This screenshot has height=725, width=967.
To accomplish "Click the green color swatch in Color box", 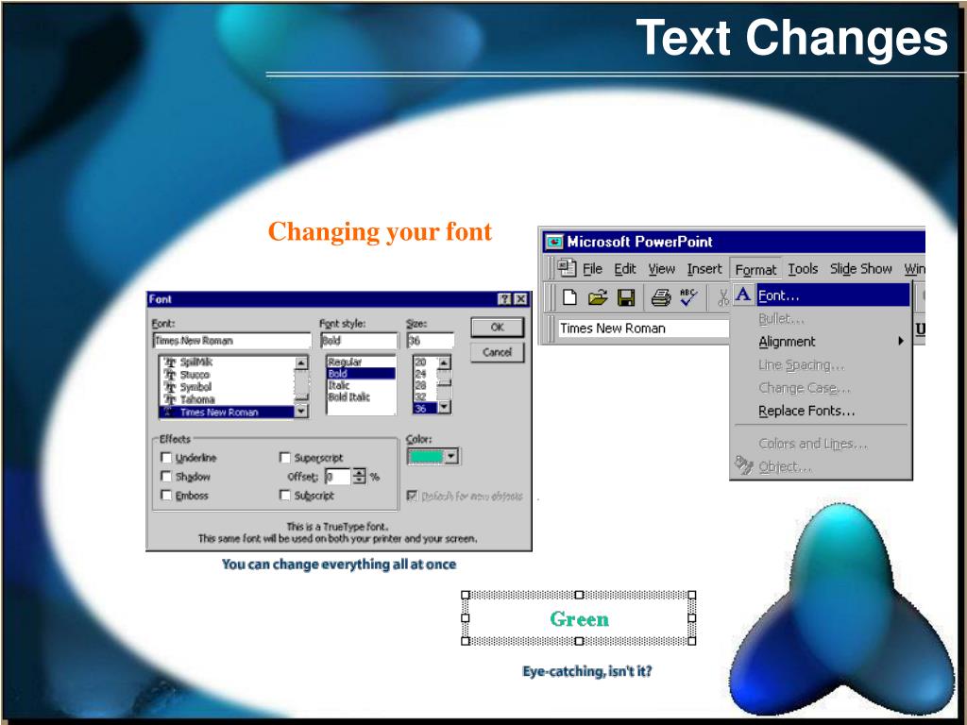I will pyautogui.click(x=426, y=456).
